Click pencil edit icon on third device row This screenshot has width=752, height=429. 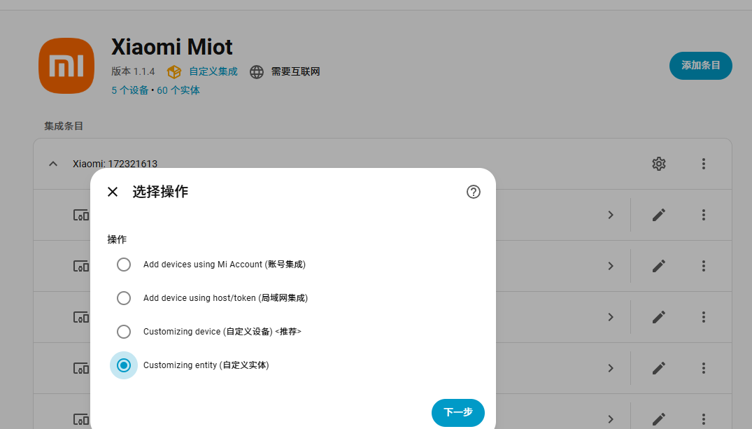(x=658, y=317)
